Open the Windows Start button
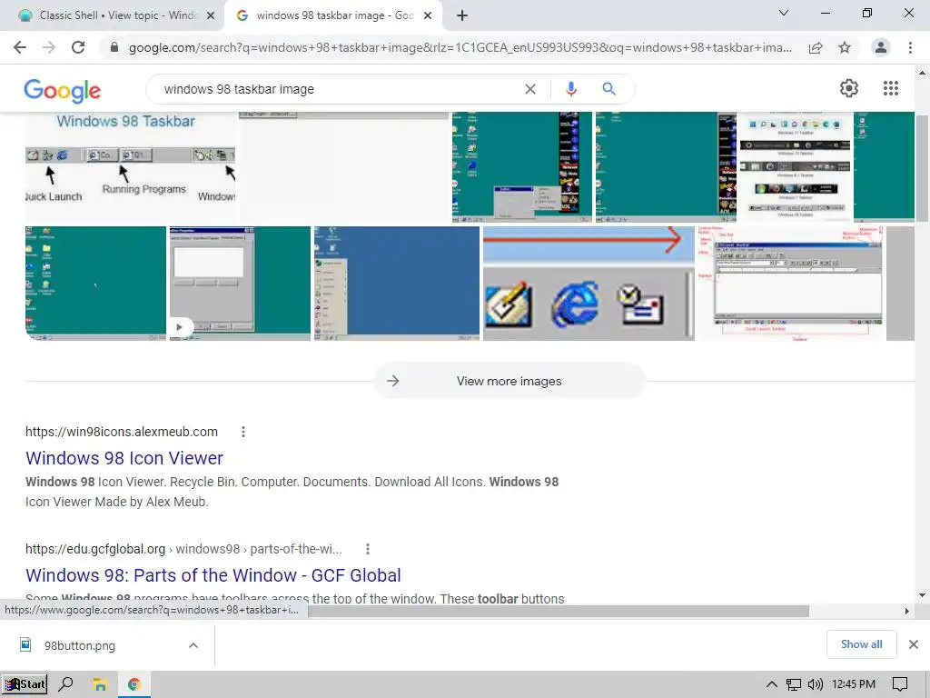This screenshot has height=698, width=930. point(25,684)
